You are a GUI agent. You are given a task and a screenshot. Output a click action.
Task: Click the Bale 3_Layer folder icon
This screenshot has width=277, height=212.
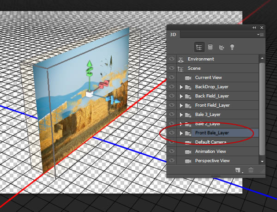coord(188,115)
